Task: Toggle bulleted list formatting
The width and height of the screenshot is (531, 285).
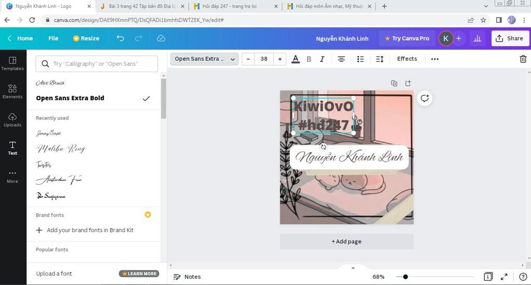Action: pos(360,59)
